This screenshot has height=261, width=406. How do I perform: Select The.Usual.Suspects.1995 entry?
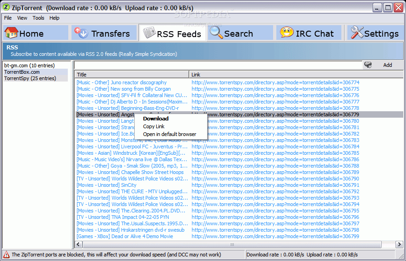click(x=132, y=224)
